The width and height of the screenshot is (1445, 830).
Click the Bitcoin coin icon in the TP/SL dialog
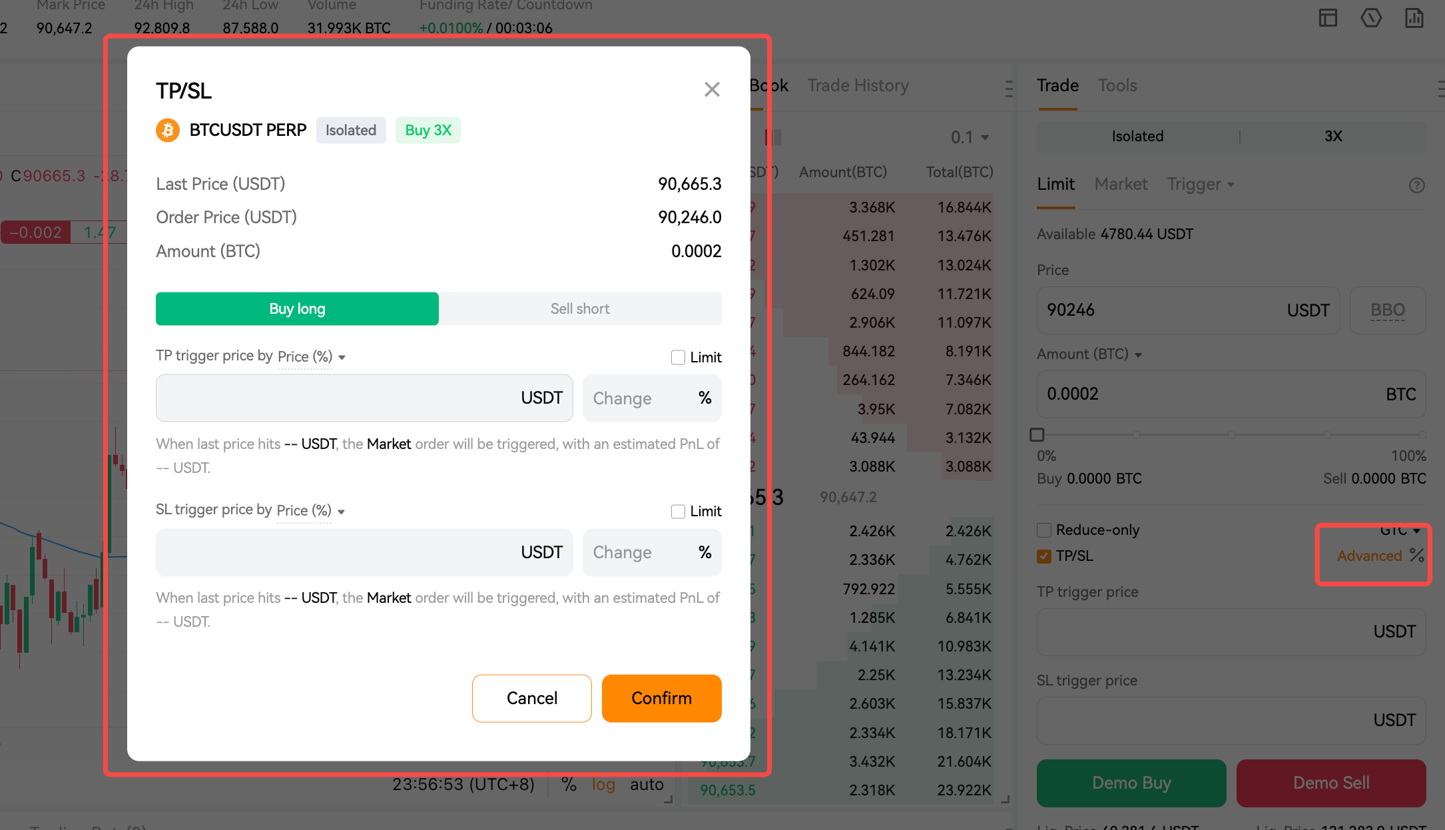168,130
